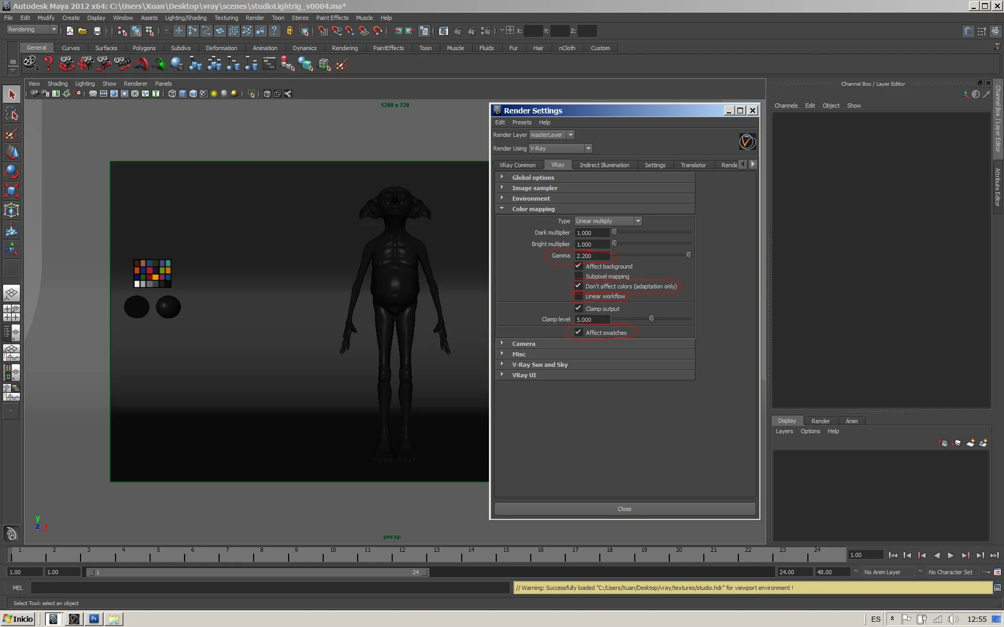Screen dimensions: 1004x627
Task: Click the Windows Inicio start button
Action: (x=18, y=619)
